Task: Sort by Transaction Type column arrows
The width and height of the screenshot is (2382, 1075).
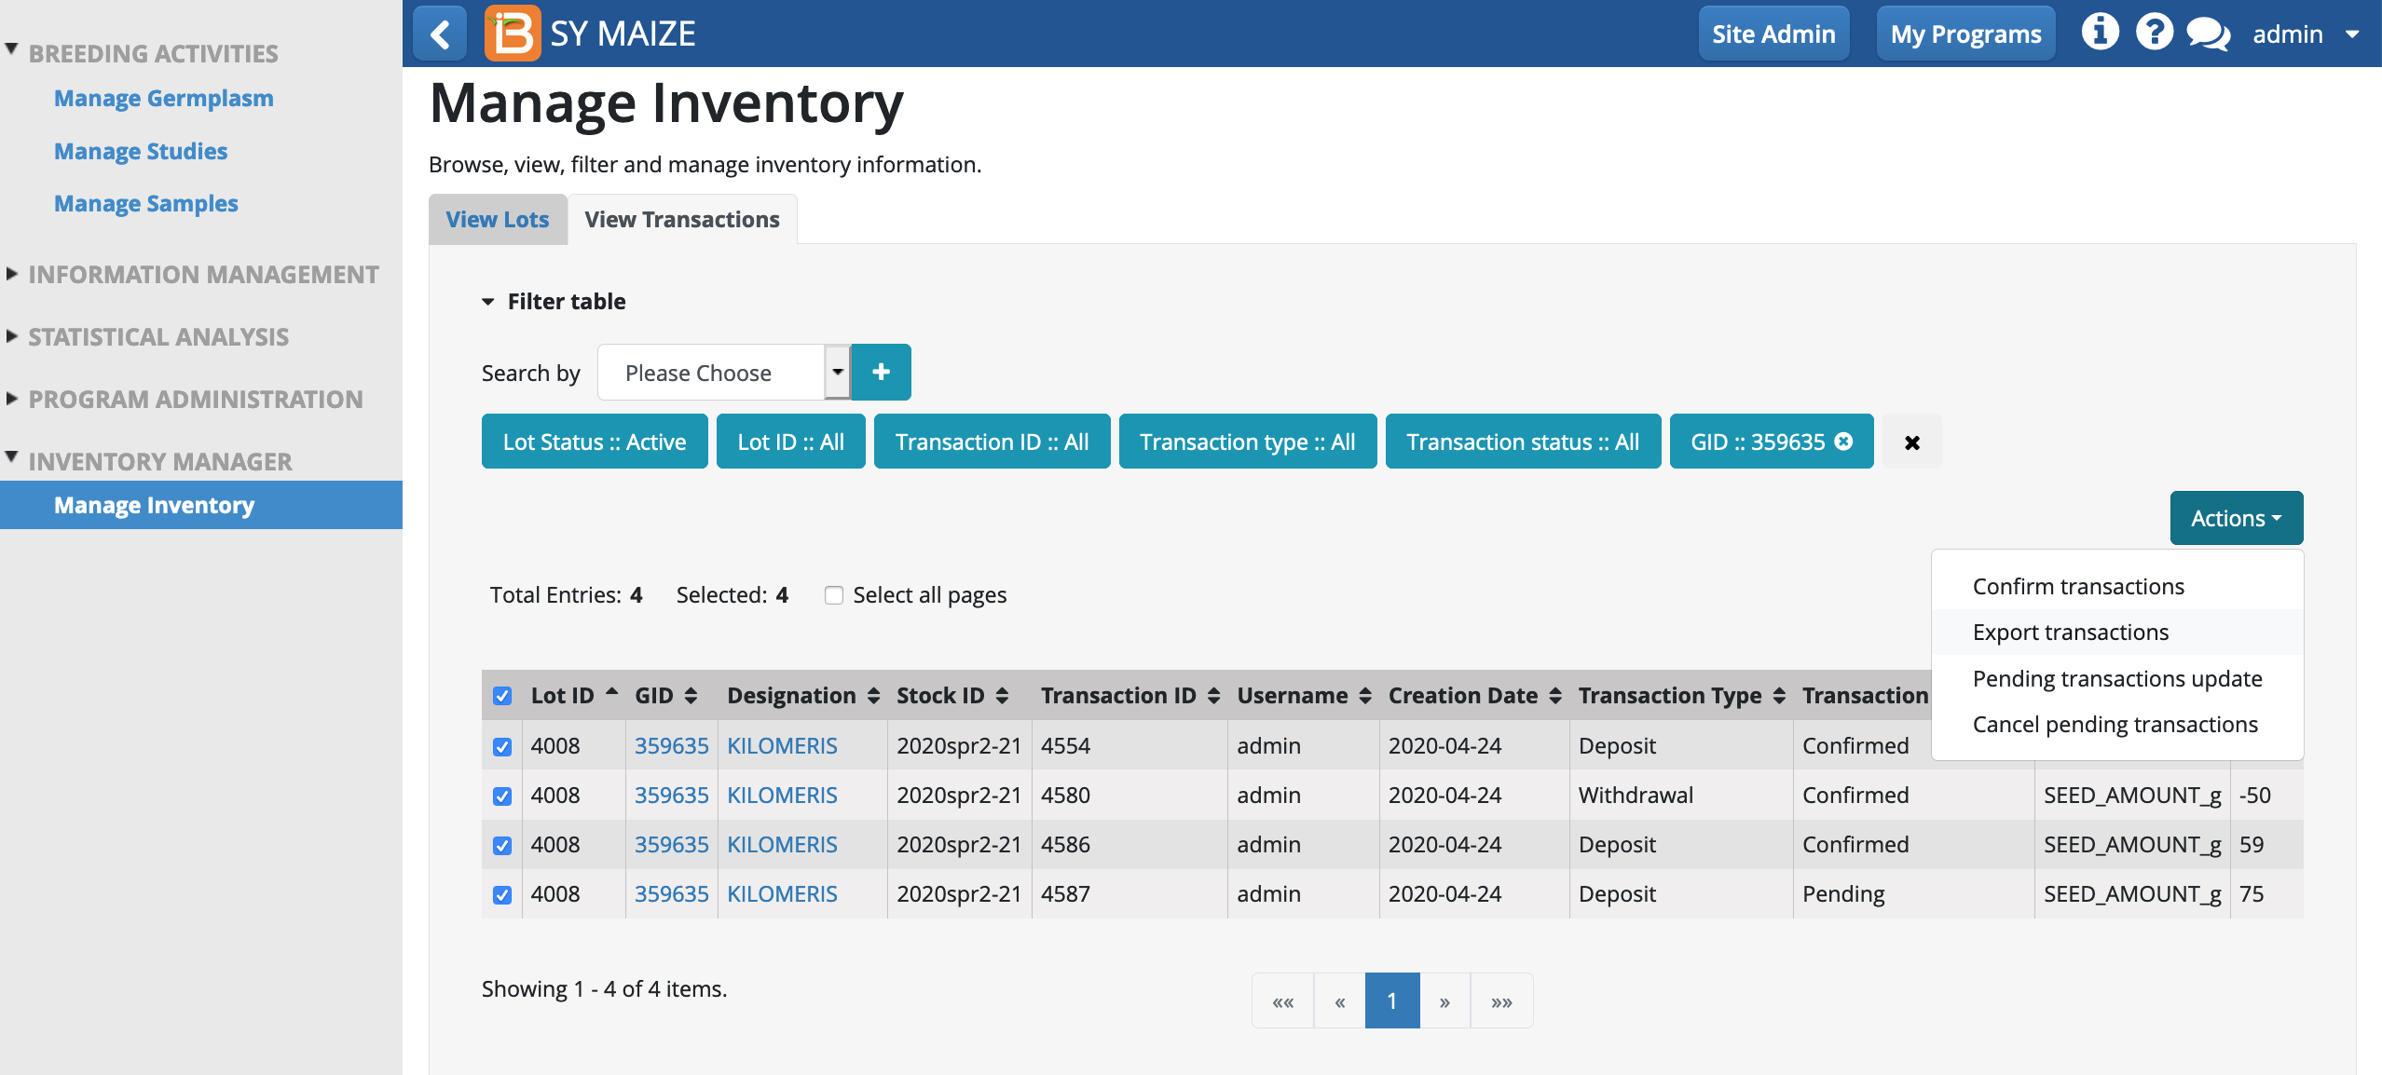Action: pos(1779,696)
